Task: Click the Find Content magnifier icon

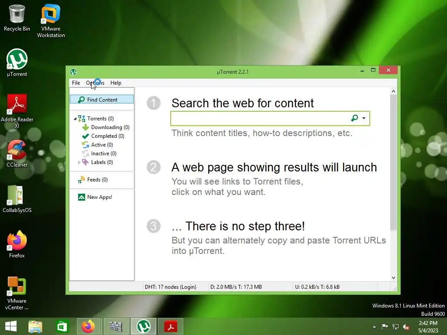Action: click(81, 99)
